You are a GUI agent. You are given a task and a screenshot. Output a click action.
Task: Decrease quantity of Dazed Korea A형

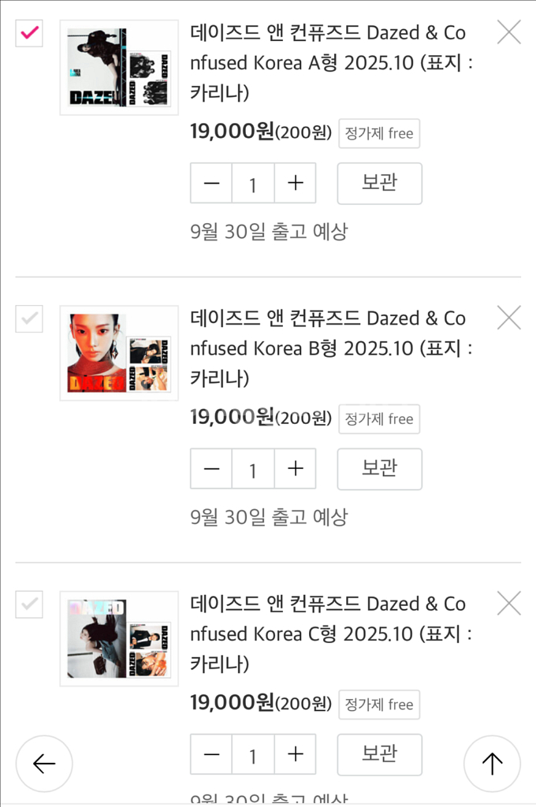point(211,184)
